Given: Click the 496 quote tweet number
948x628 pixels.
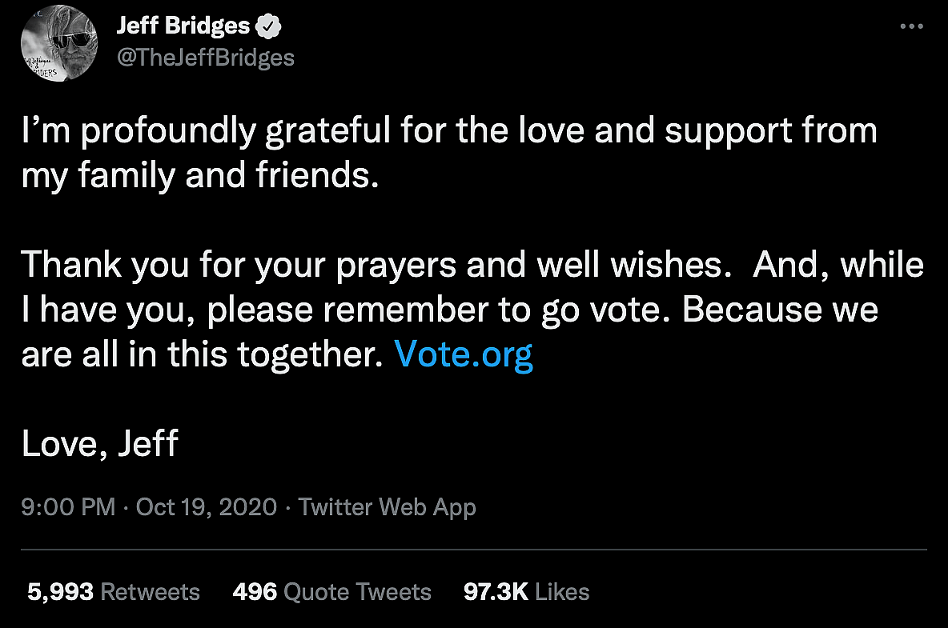Looking at the screenshot, I should coord(255,592).
